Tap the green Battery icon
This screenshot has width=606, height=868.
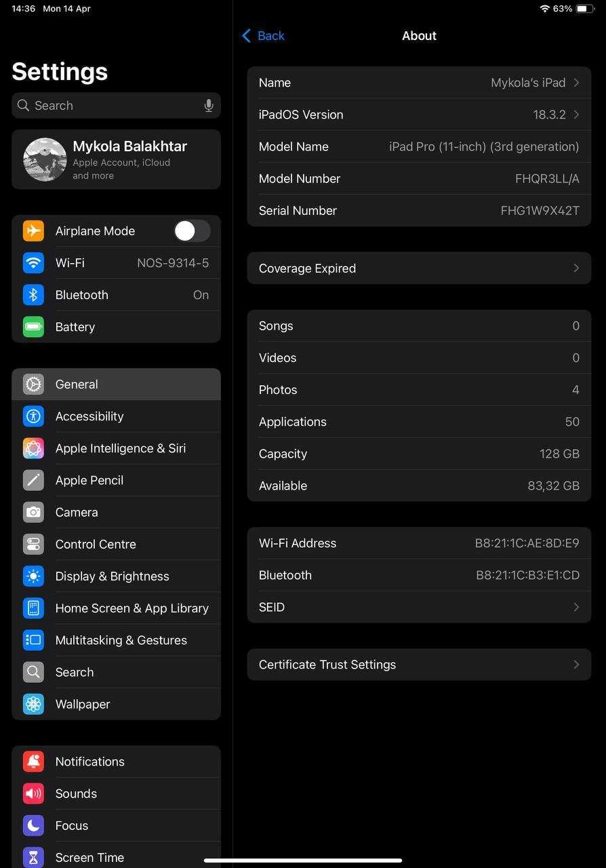pyautogui.click(x=33, y=326)
